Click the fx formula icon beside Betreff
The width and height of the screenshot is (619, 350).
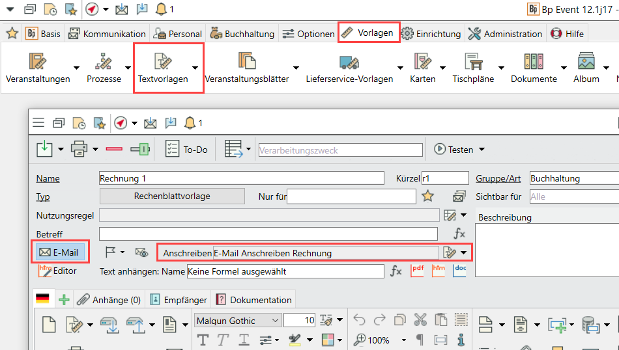(x=460, y=234)
